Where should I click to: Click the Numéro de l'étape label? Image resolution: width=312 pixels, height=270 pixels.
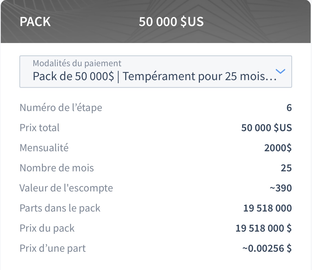[61, 108]
